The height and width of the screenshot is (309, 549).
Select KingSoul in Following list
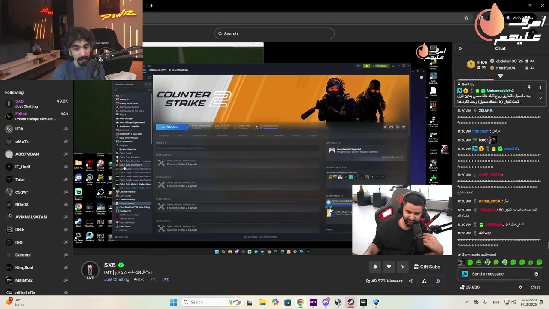click(x=36, y=267)
